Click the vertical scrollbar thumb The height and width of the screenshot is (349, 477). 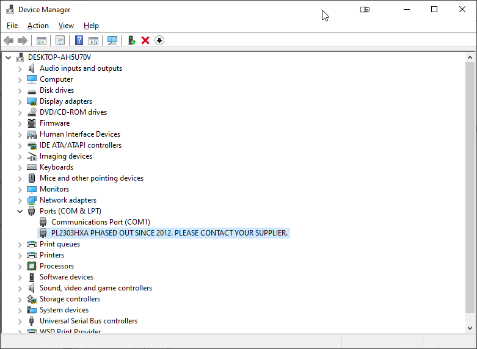pyautogui.click(x=470, y=187)
